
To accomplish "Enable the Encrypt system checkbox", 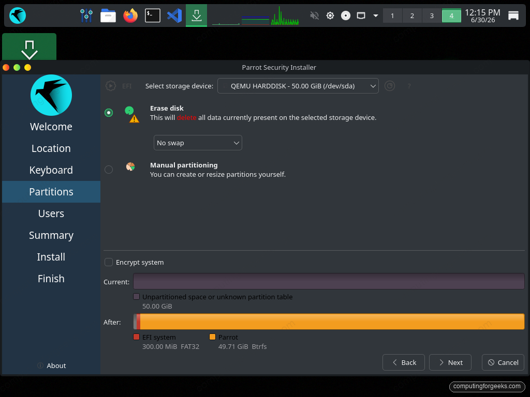I will [x=109, y=262].
